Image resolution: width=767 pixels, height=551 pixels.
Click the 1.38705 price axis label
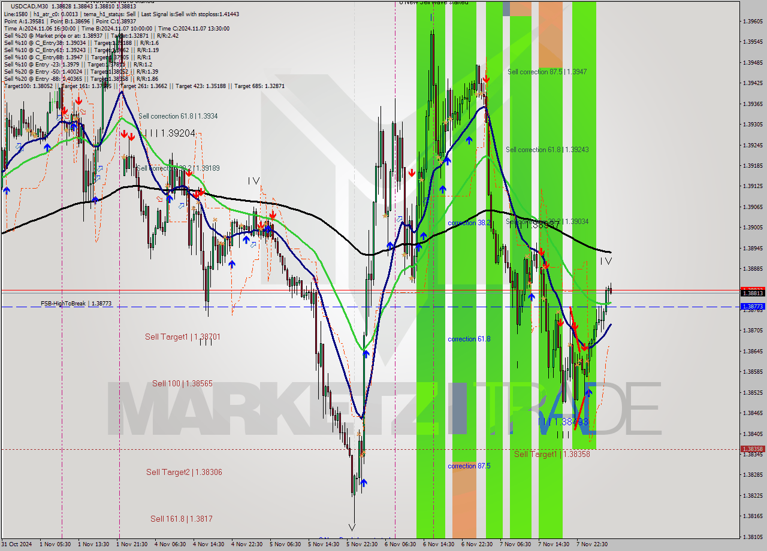(x=753, y=331)
